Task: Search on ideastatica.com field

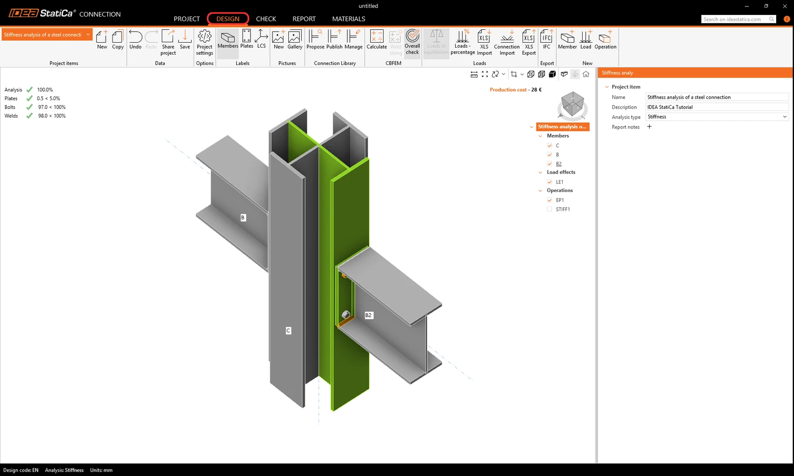Action: pyautogui.click(x=738, y=19)
